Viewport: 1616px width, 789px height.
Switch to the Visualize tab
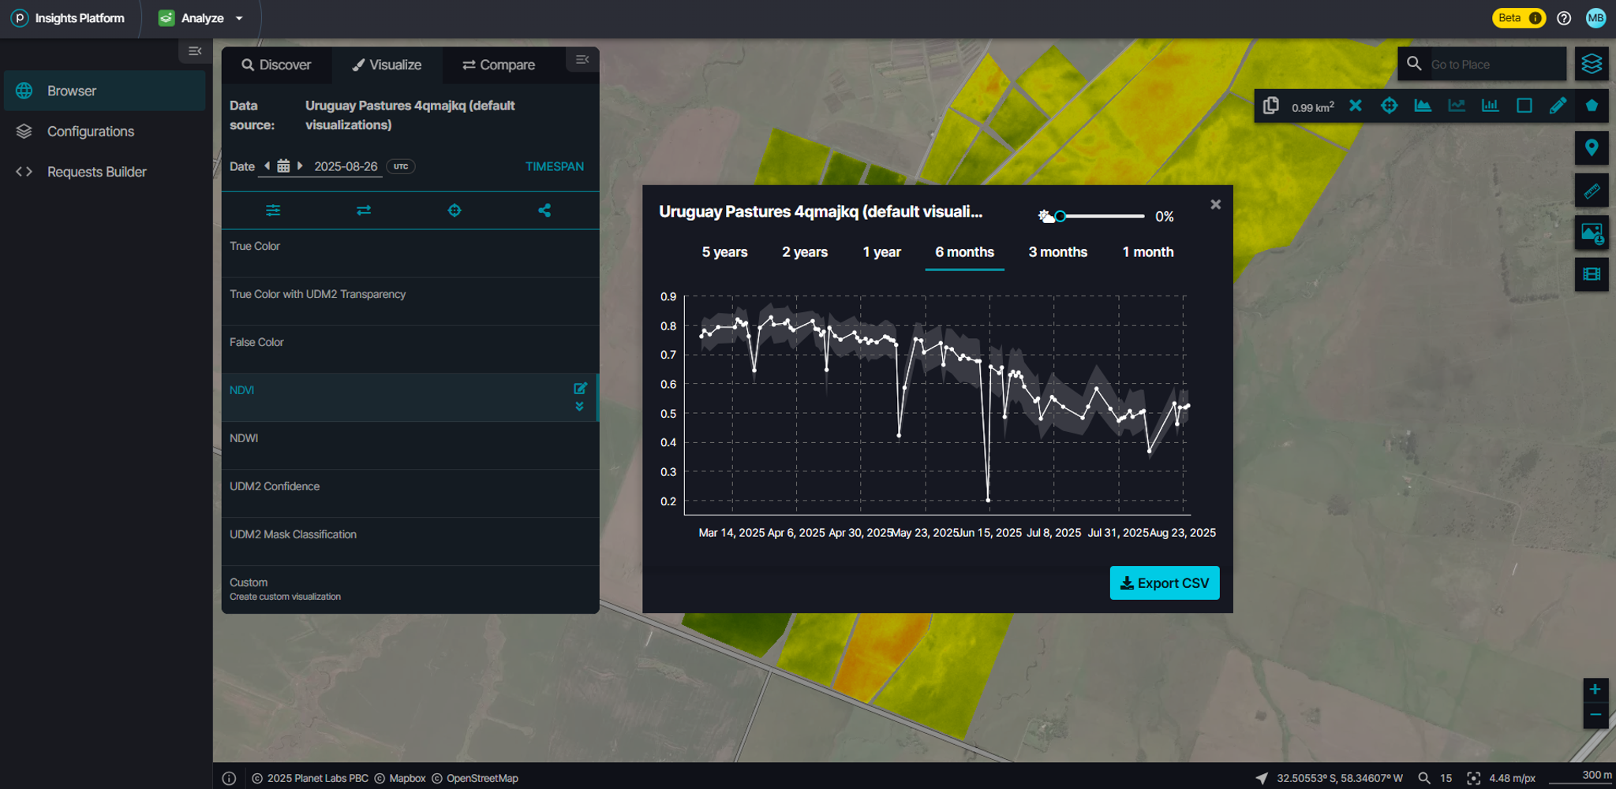(x=387, y=65)
